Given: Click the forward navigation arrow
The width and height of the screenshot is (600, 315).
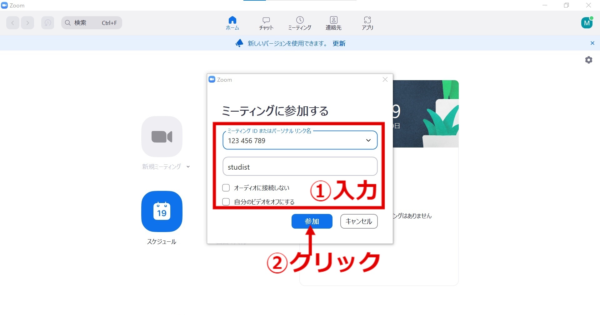Looking at the screenshot, I should pos(27,23).
